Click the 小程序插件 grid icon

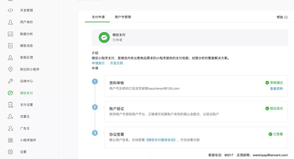(x=11, y=140)
